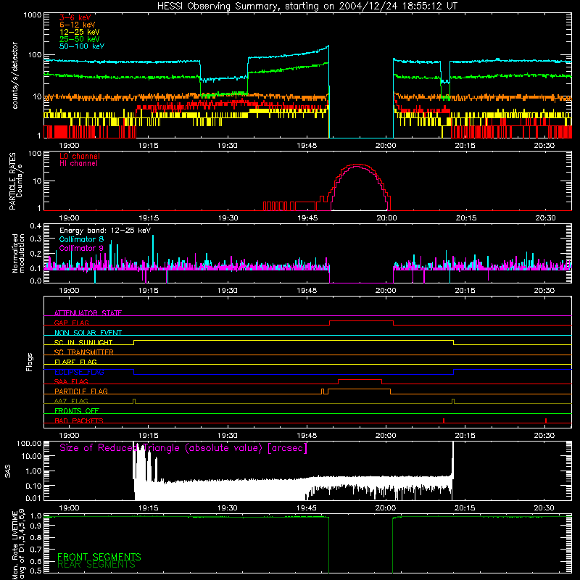Click the 20:00 time label under the particle rates panel

pos(386,218)
